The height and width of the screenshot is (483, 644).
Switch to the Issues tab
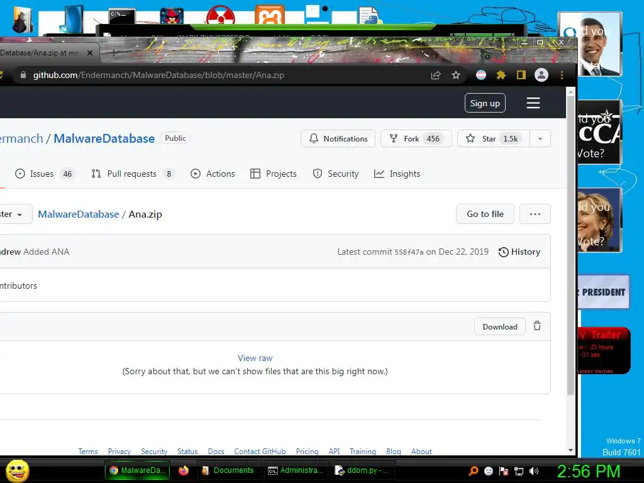[45, 174]
